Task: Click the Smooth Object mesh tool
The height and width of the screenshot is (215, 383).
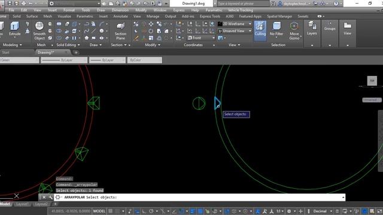Action: tap(39, 30)
